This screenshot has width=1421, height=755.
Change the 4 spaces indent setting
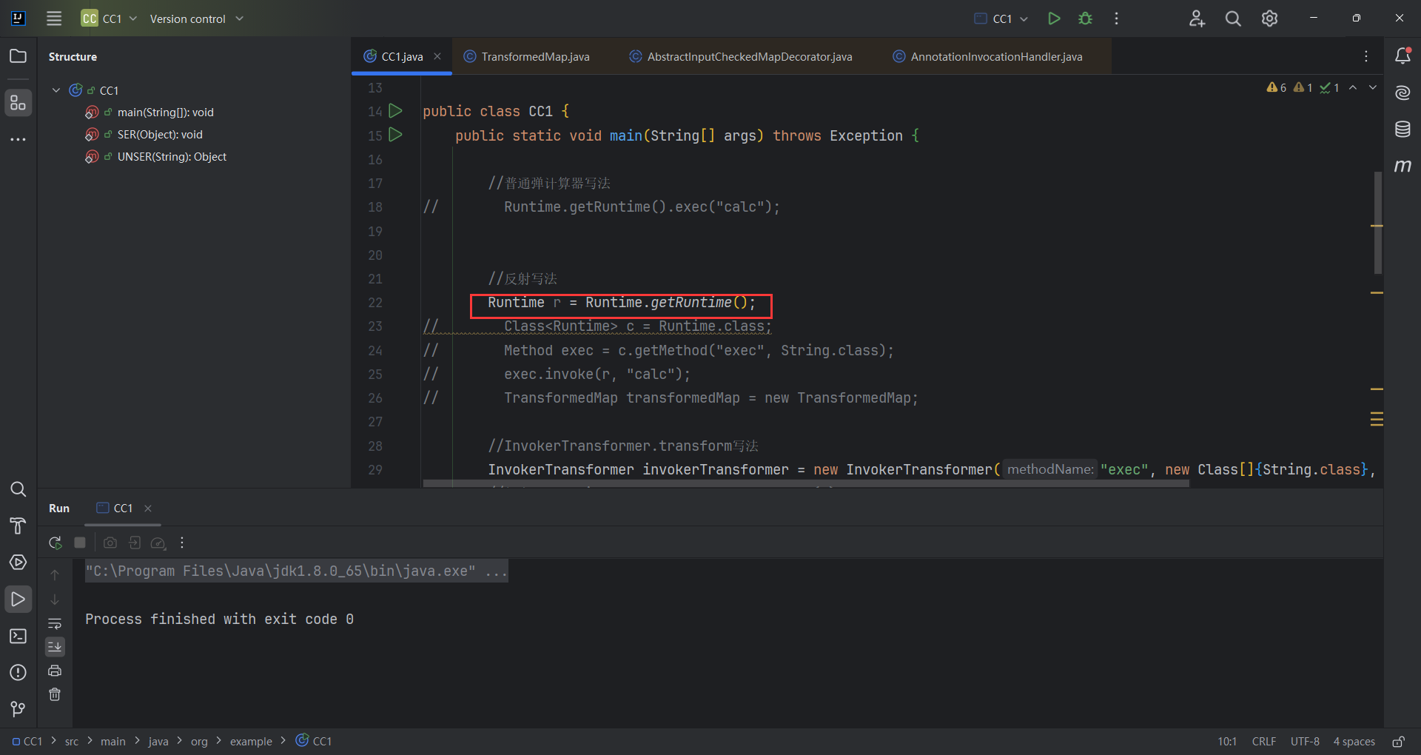[1354, 741]
